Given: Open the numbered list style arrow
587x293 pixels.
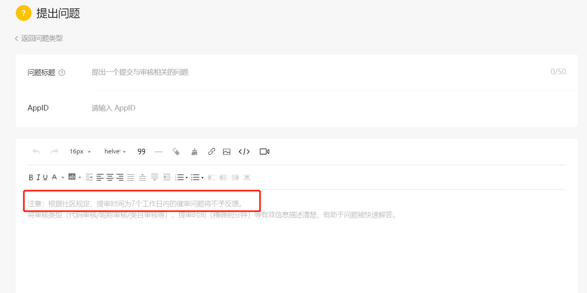Looking at the screenshot, I should point(186,177).
